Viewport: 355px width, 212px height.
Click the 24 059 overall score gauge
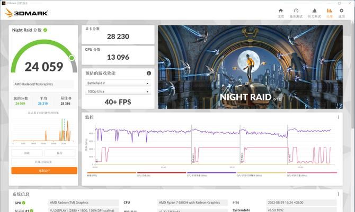point(44,57)
